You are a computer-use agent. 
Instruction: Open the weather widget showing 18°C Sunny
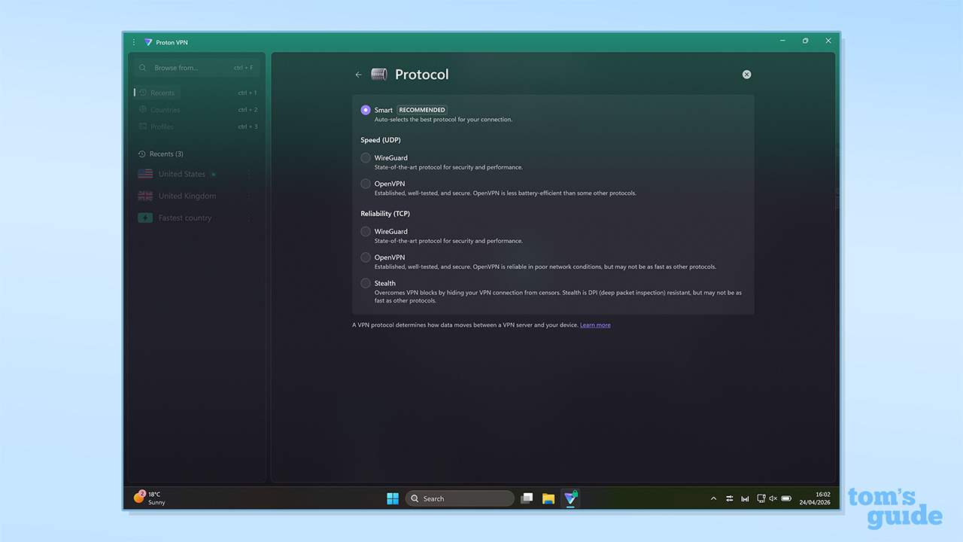click(150, 498)
